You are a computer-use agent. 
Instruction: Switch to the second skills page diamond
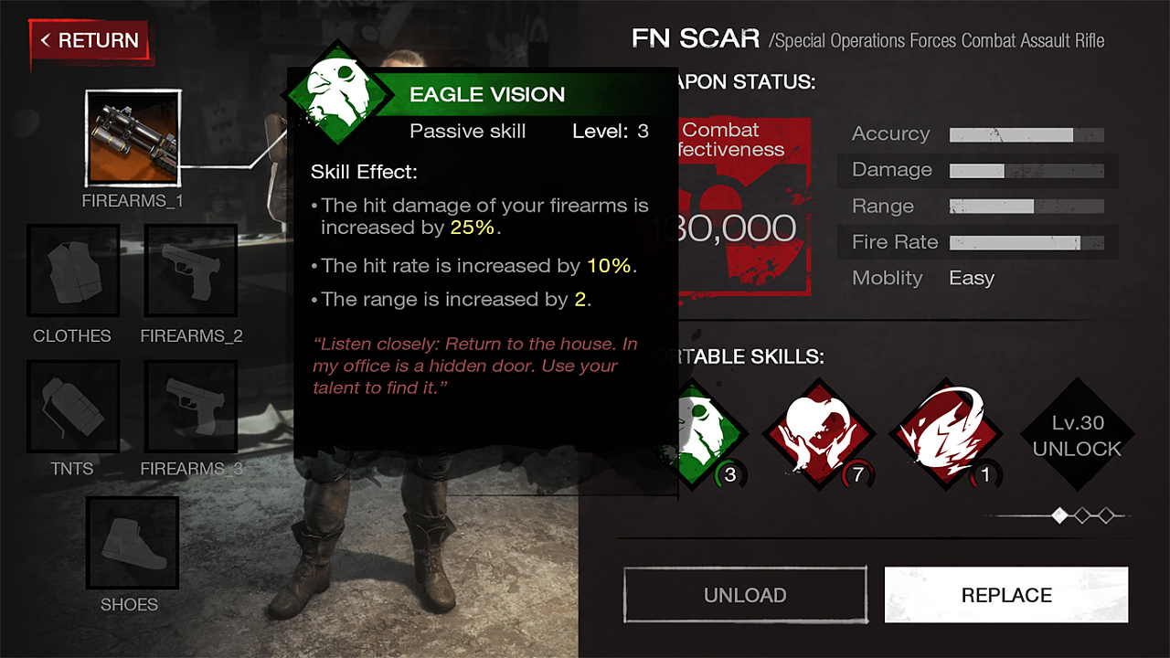coord(1083,515)
